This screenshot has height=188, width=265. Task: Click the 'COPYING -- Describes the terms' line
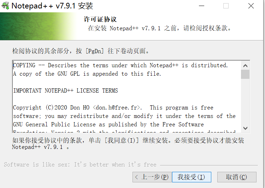pos(120,65)
